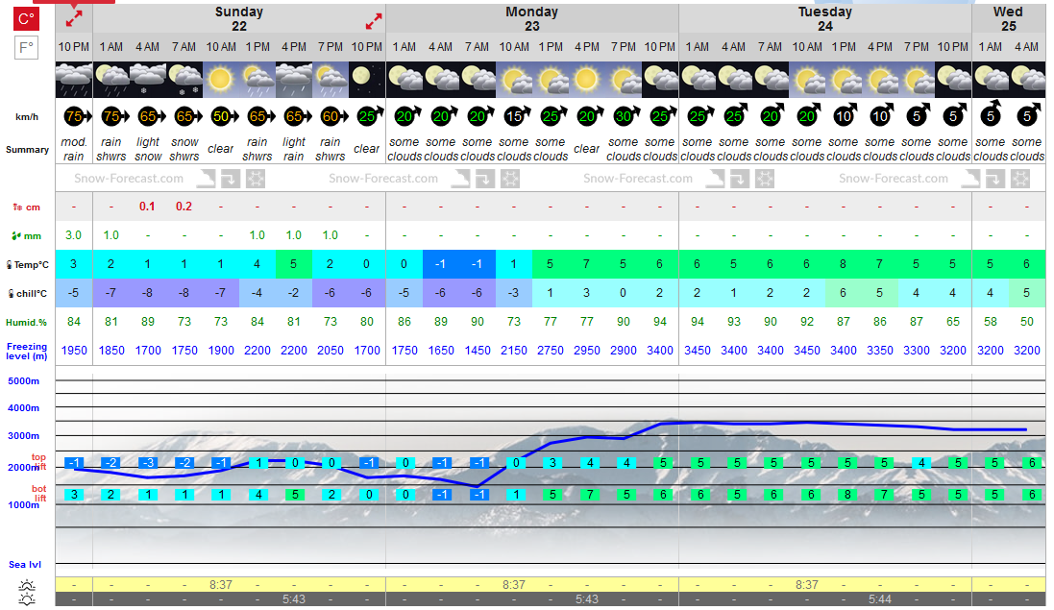Click the Sunday 10 AM clear sun icon
The width and height of the screenshot is (1054, 610).
[x=220, y=80]
